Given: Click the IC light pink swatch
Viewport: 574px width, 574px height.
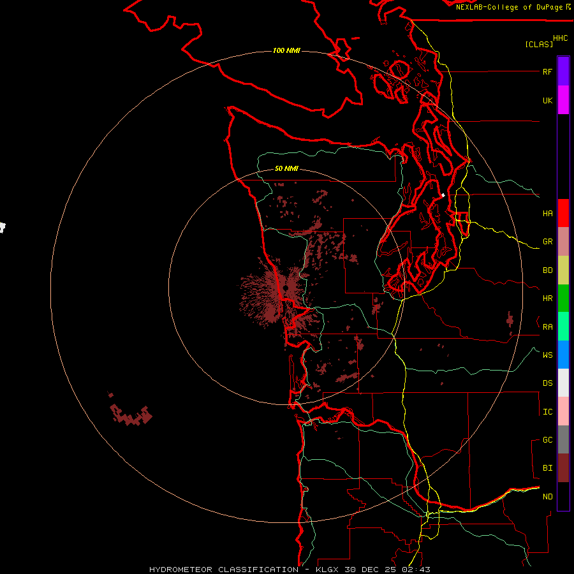Looking at the screenshot, I should click(x=563, y=411).
